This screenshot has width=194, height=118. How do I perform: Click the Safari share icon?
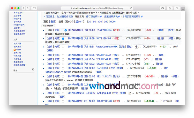point(170,8)
